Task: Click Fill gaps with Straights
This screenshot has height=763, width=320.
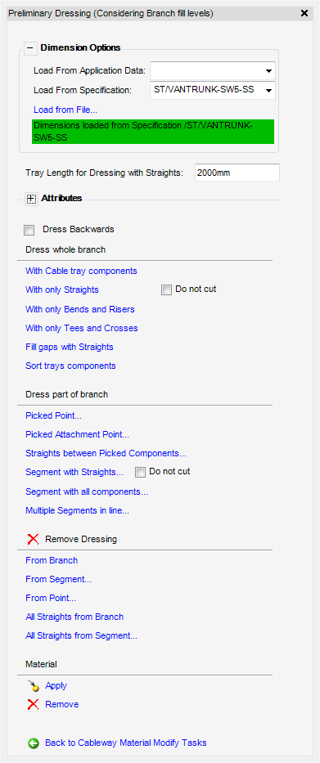Action: [x=70, y=347]
